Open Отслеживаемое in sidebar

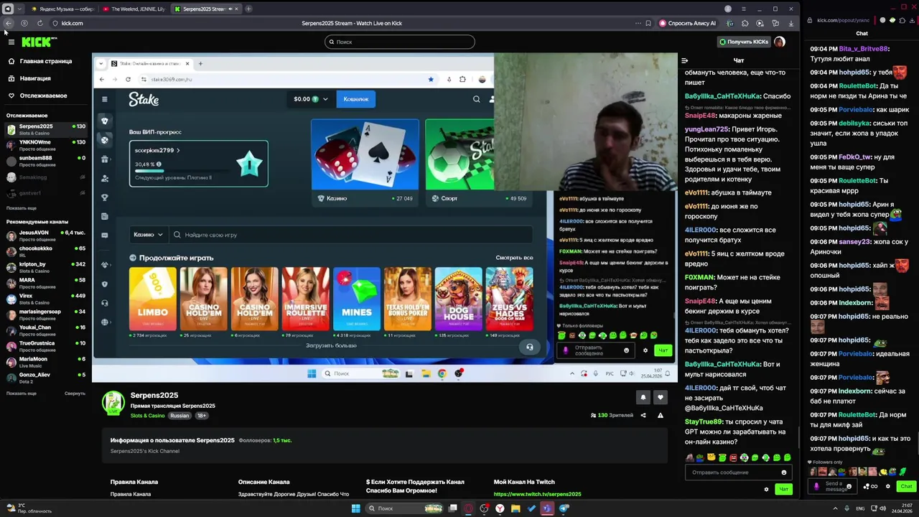point(43,96)
